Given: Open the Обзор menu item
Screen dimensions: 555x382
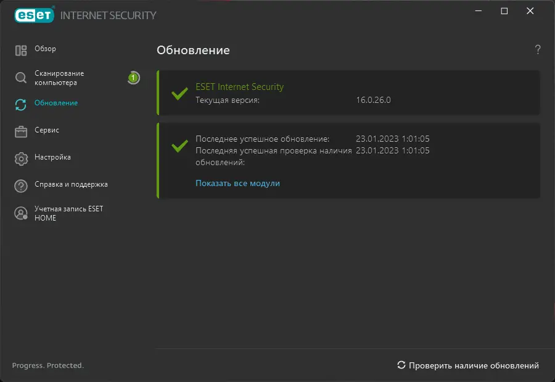Looking at the screenshot, I should (45, 49).
